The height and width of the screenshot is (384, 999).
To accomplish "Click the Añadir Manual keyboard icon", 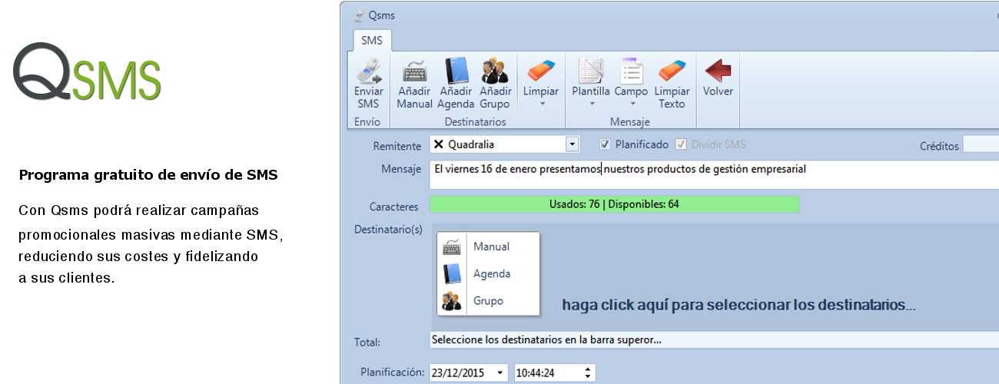I will pyautogui.click(x=415, y=71).
